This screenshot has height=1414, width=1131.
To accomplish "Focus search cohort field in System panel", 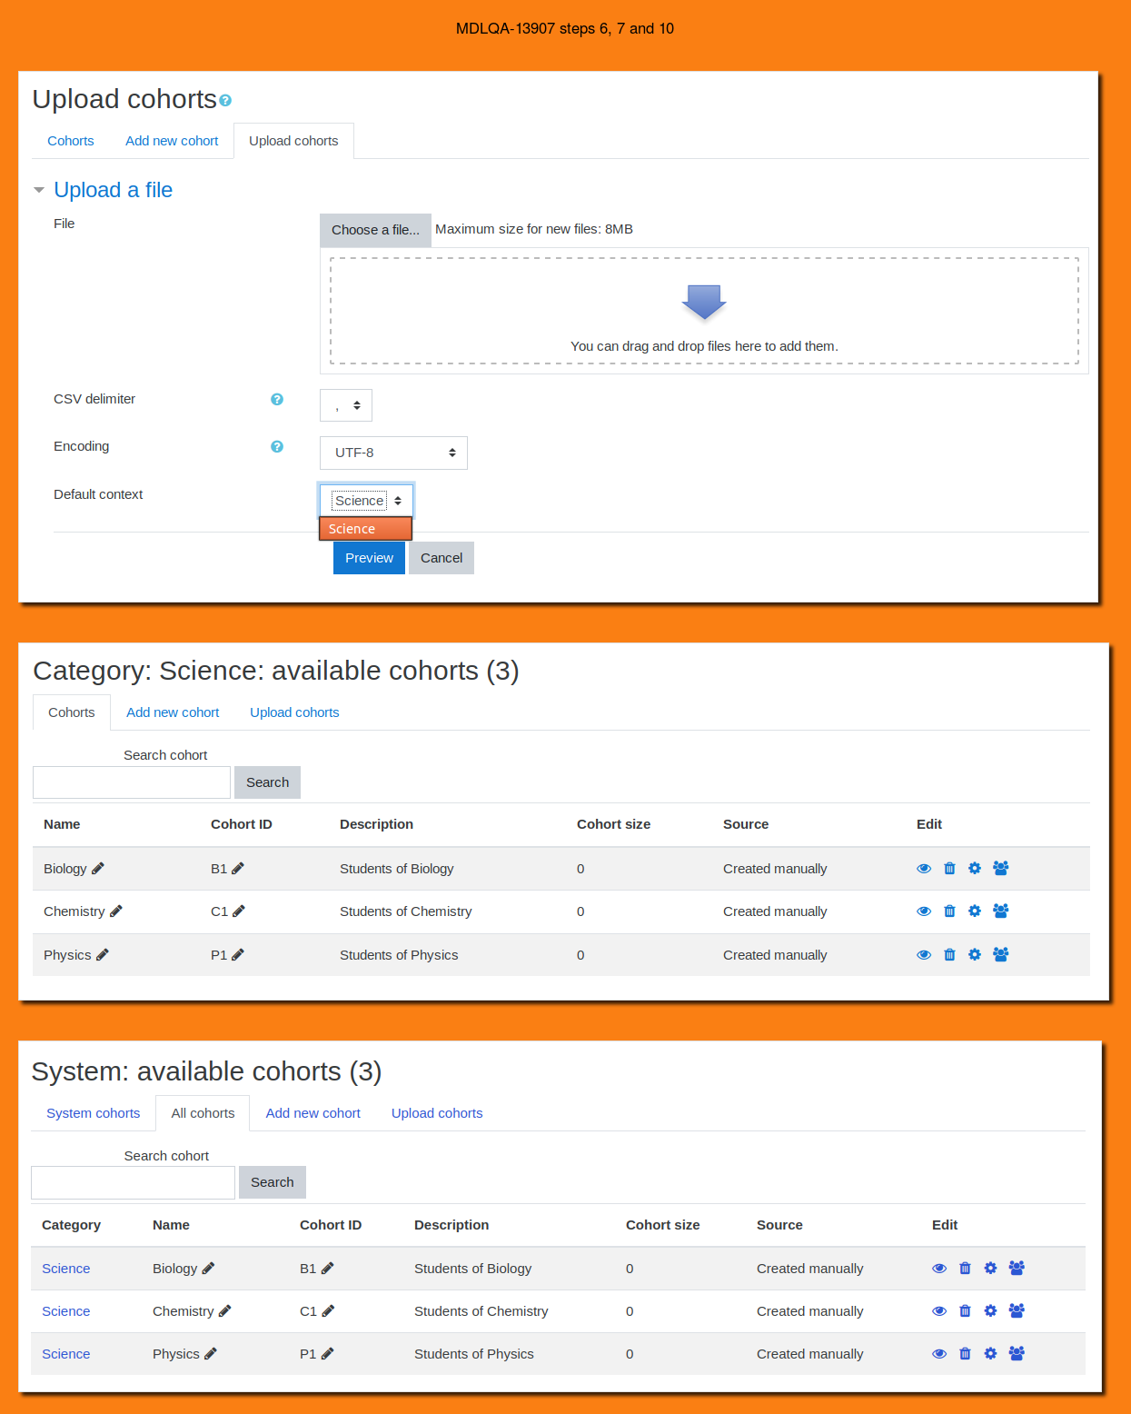I will (x=134, y=1182).
